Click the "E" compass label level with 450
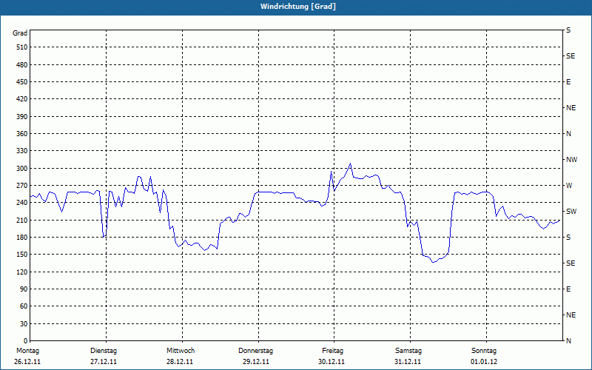 coord(568,82)
